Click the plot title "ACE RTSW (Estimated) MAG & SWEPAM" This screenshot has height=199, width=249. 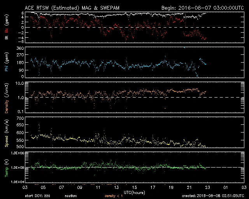(72, 8)
